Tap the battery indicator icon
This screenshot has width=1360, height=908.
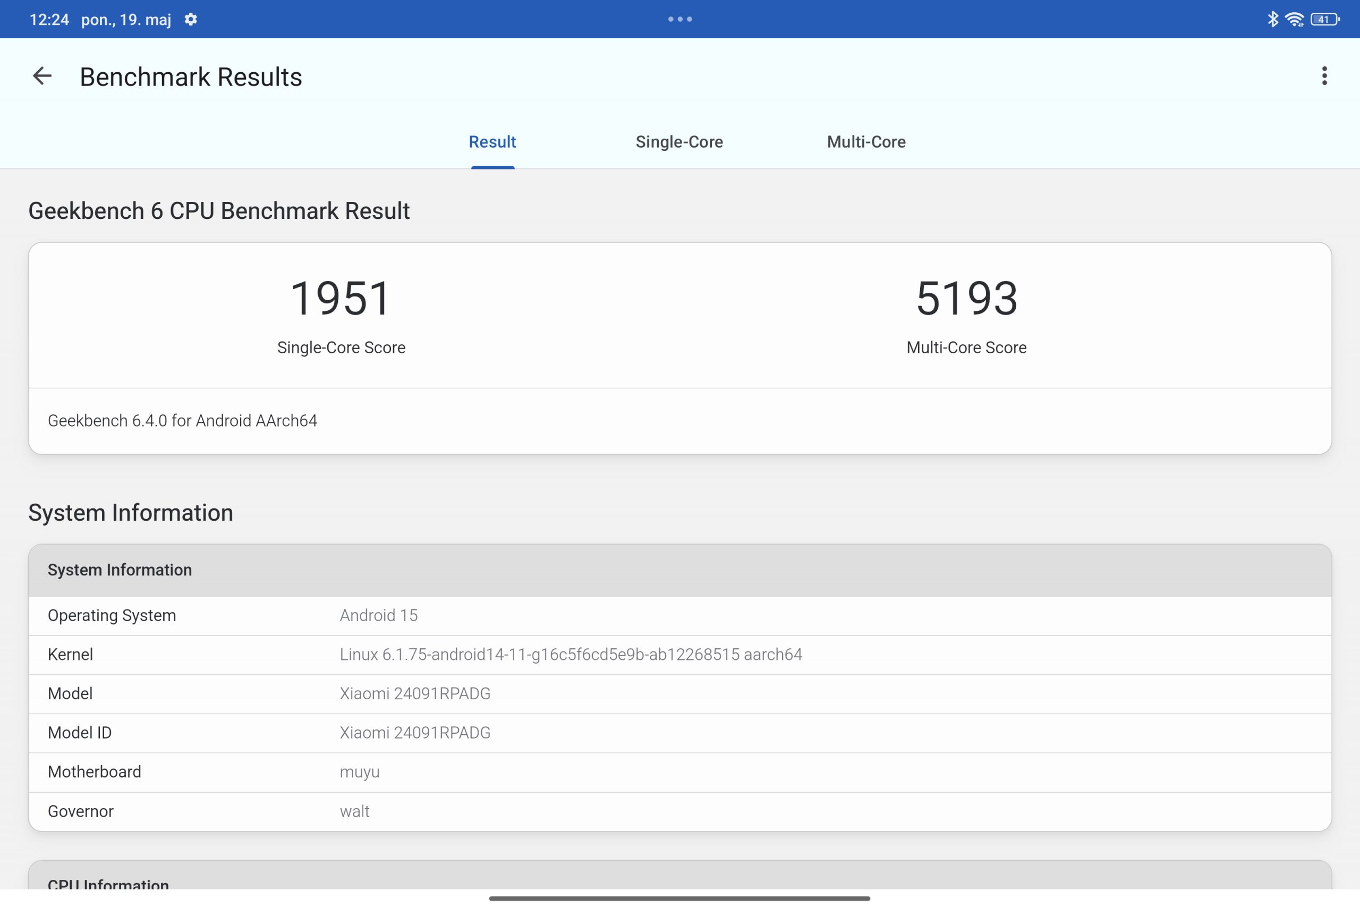(x=1325, y=19)
